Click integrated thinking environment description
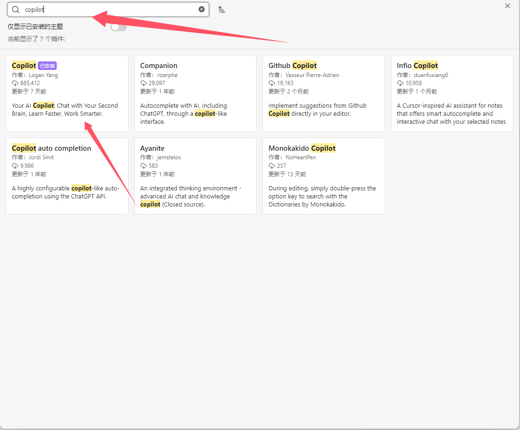Image resolution: width=520 pixels, height=430 pixels. tap(191, 196)
